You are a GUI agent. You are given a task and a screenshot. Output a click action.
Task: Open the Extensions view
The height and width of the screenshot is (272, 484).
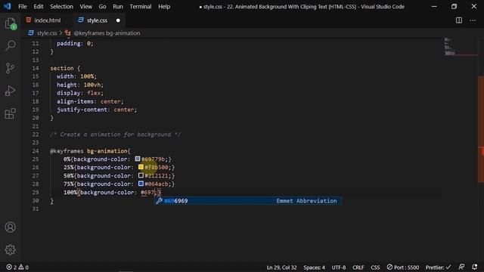(10, 113)
